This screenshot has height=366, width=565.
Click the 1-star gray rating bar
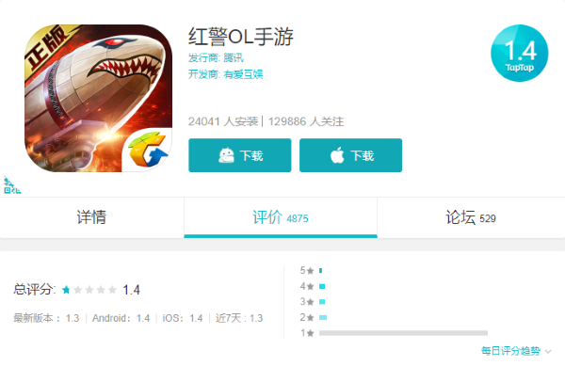[404, 333]
